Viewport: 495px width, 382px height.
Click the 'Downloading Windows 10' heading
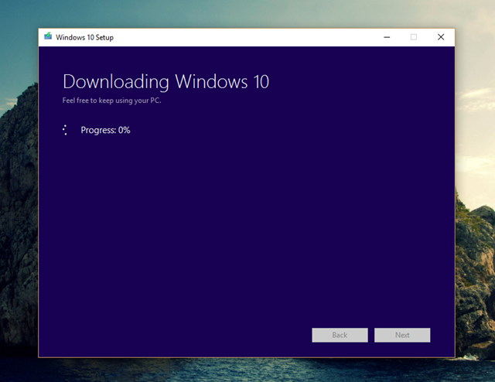166,82
